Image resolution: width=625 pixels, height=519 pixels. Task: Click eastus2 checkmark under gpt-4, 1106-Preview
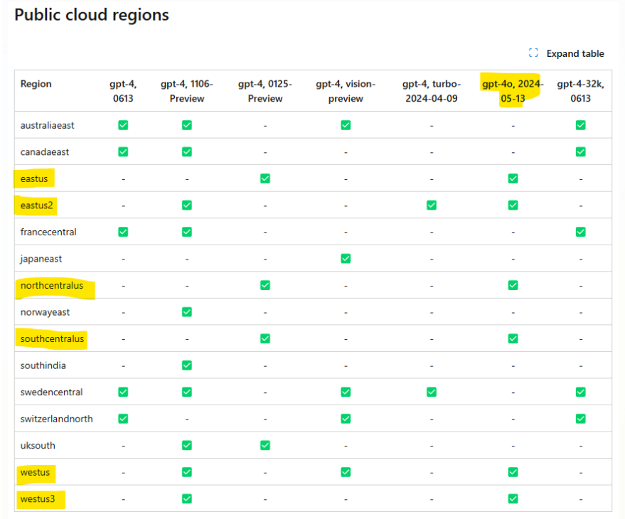(x=187, y=205)
